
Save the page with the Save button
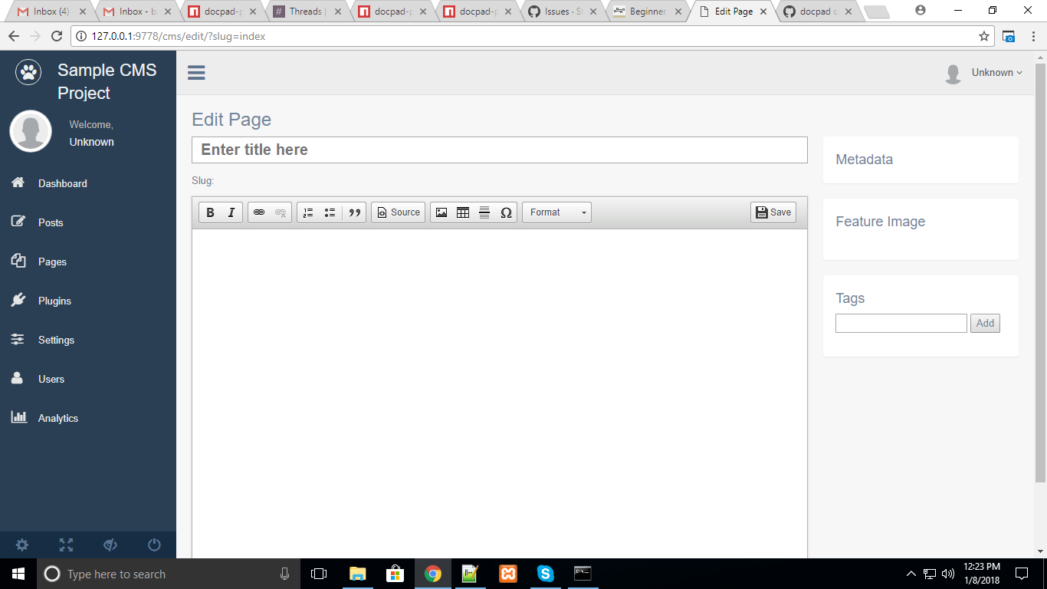(x=773, y=212)
